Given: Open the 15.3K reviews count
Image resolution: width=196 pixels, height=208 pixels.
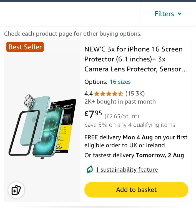Looking at the screenshot, I should tap(135, 94).
